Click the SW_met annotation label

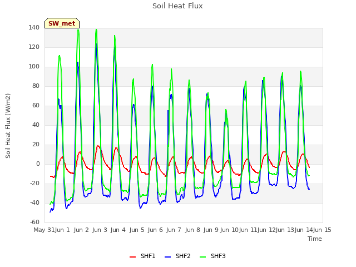point(62,23)
